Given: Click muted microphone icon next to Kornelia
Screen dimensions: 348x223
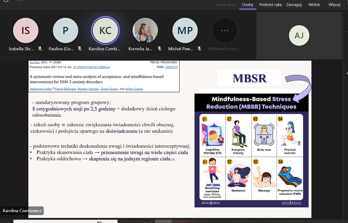Looking at the screenshot, I should [x=160, y=49].
